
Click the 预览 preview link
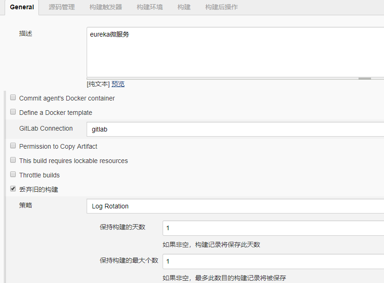click(x=118, y=84)
